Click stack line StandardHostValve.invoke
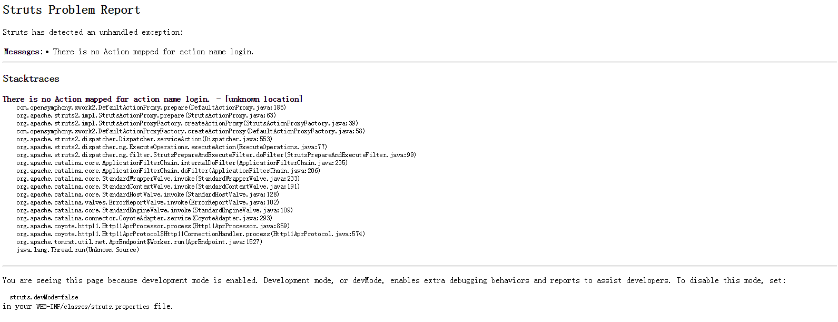This screenshot has width=838, height=322. click(147, 194)
